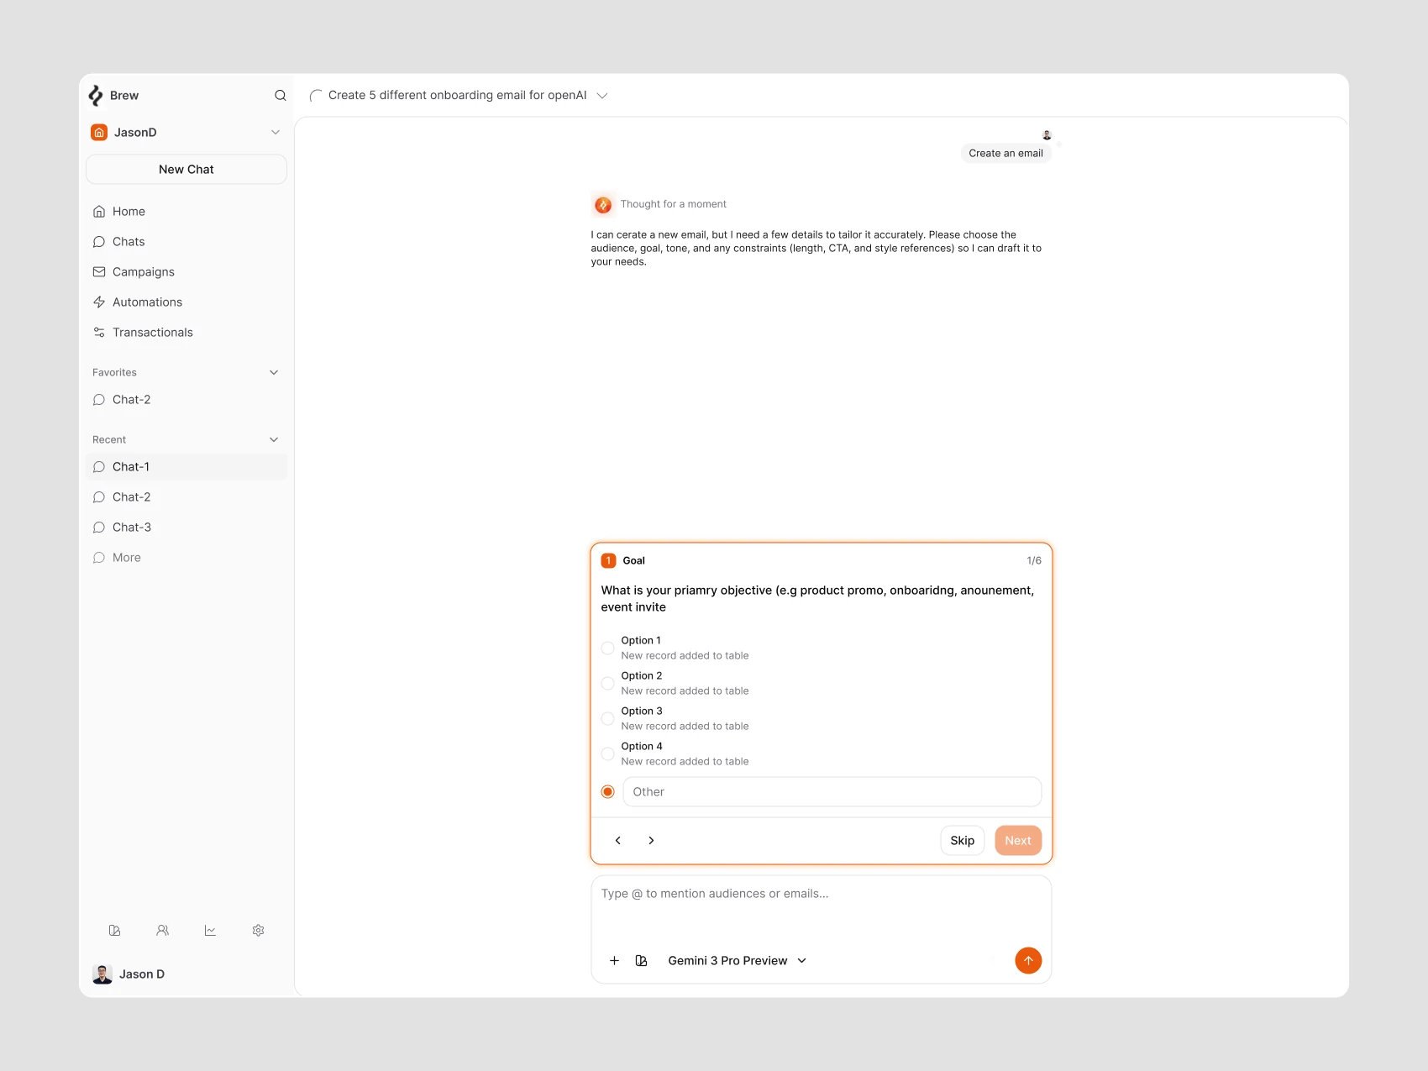Click Jason D profile avatar
Screen dimensions: 1428x1071
click(102, 974)
